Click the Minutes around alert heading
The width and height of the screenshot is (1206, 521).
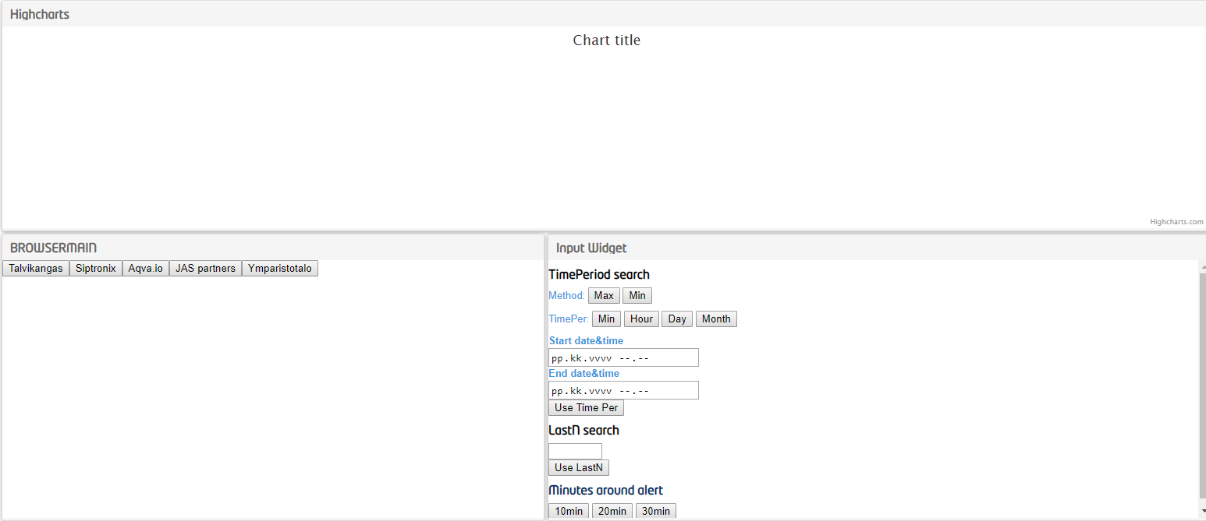[x=606, y=490]
